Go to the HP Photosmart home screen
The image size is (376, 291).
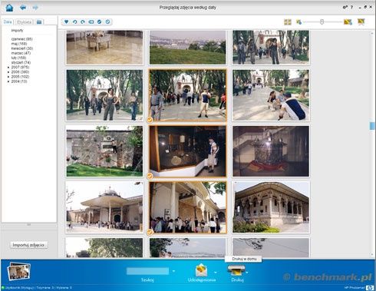[9, 8]
